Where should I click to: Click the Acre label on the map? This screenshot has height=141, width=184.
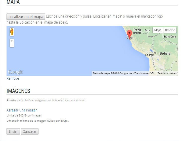[x=147, y=30]
